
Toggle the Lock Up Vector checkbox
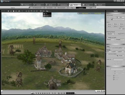(107, 54)
